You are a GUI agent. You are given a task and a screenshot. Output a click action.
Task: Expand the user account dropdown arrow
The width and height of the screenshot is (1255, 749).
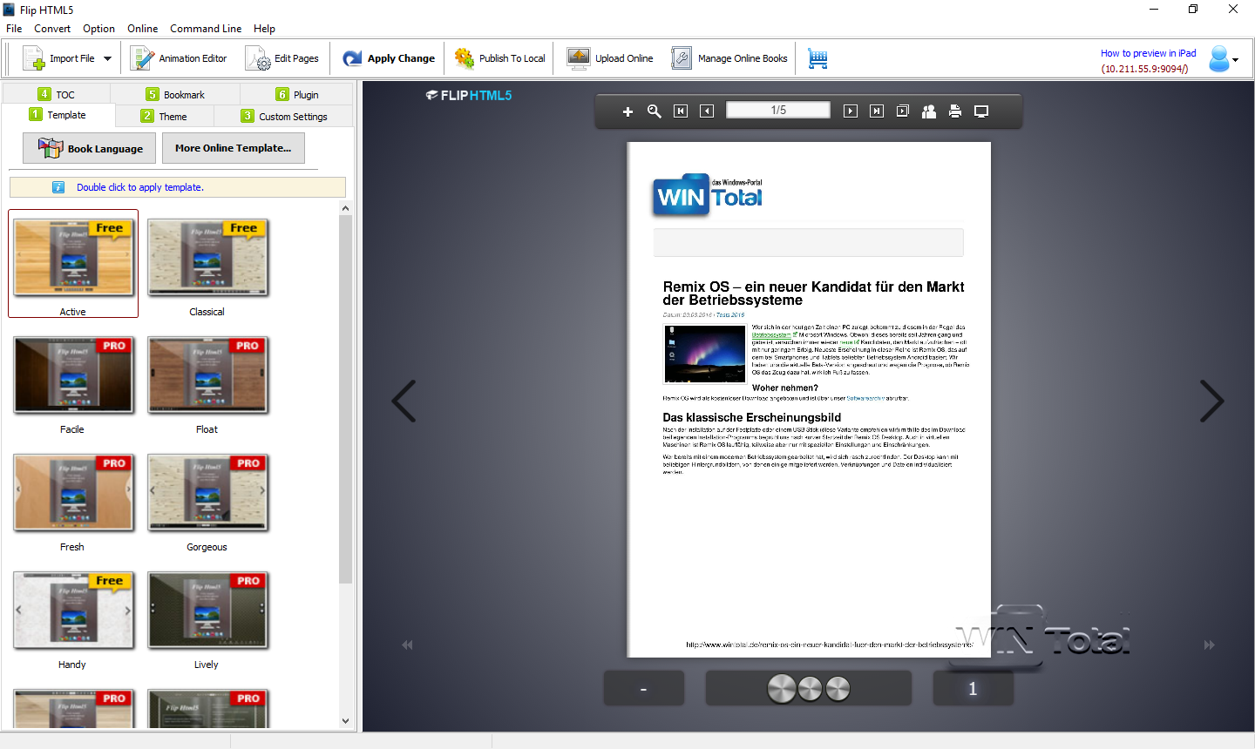pos(1236,60)
